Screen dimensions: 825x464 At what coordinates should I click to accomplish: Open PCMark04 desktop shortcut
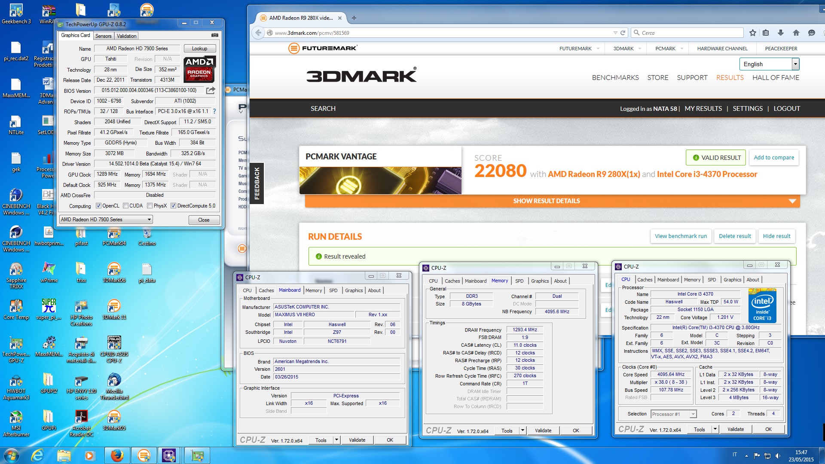tap(114, 235)
